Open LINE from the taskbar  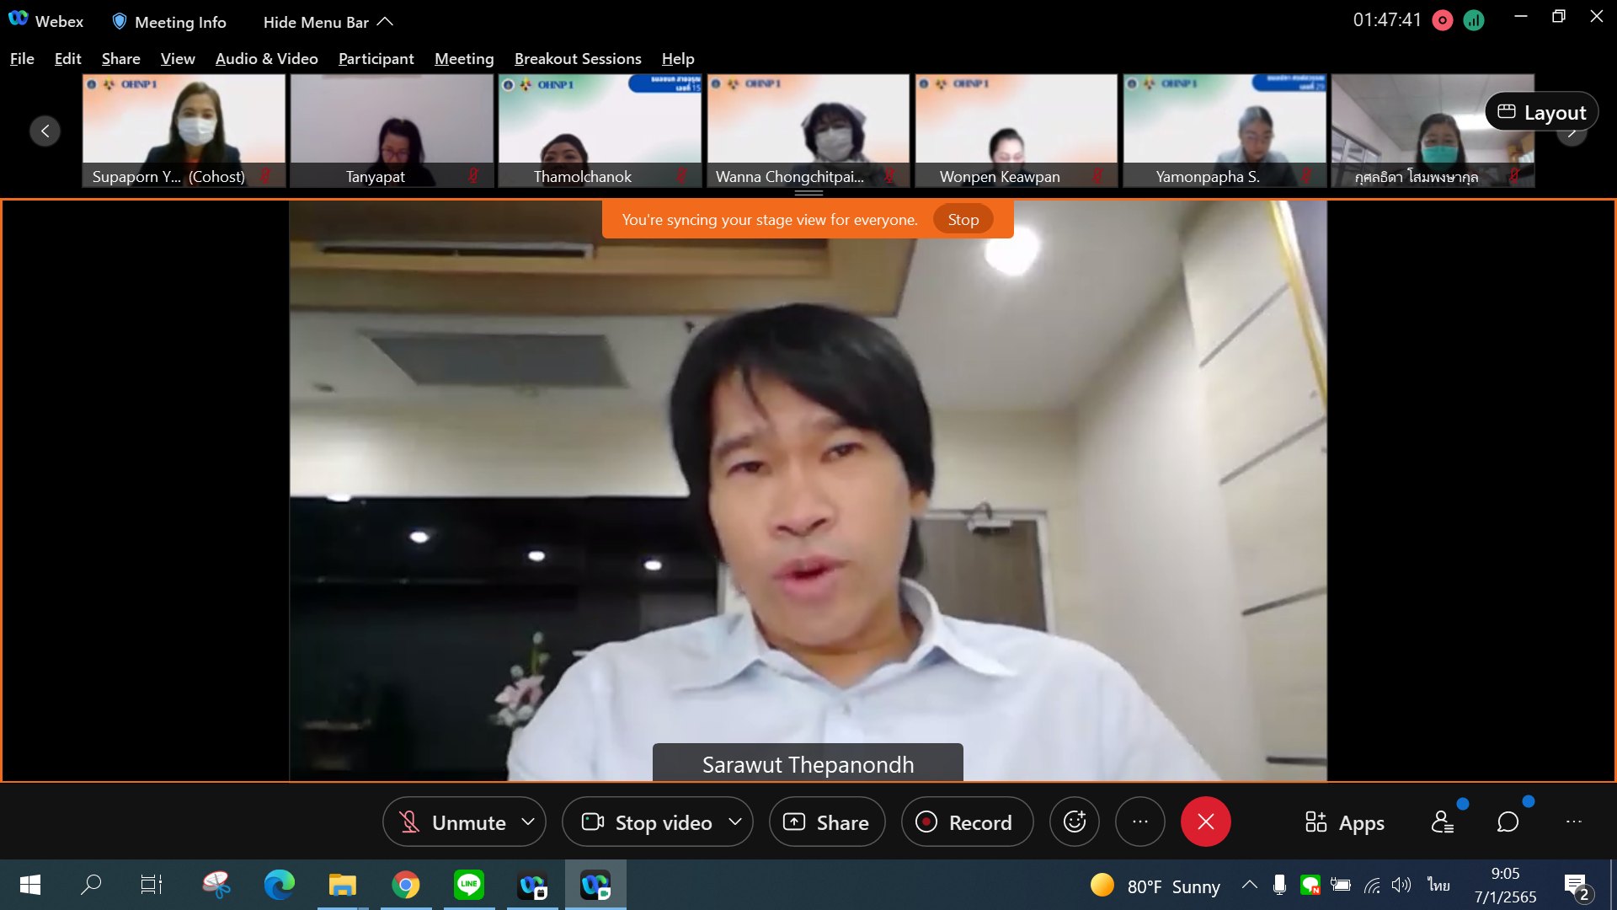(x=468, y=884)
